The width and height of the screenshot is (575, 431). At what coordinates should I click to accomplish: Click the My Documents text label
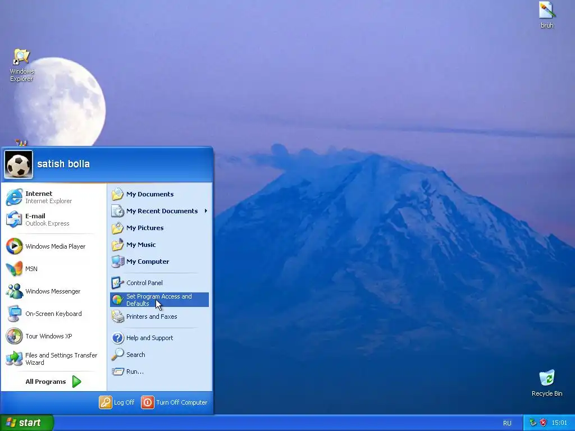tap(150, 194)
